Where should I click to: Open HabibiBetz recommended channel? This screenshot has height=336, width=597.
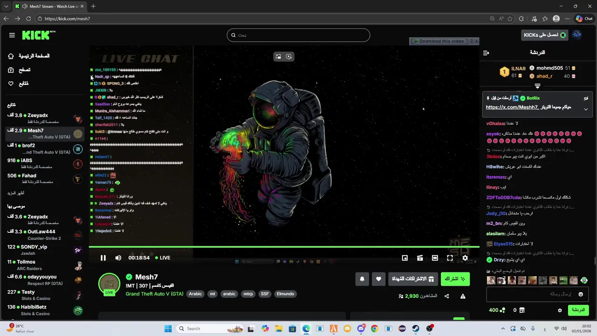pos(45,310)
